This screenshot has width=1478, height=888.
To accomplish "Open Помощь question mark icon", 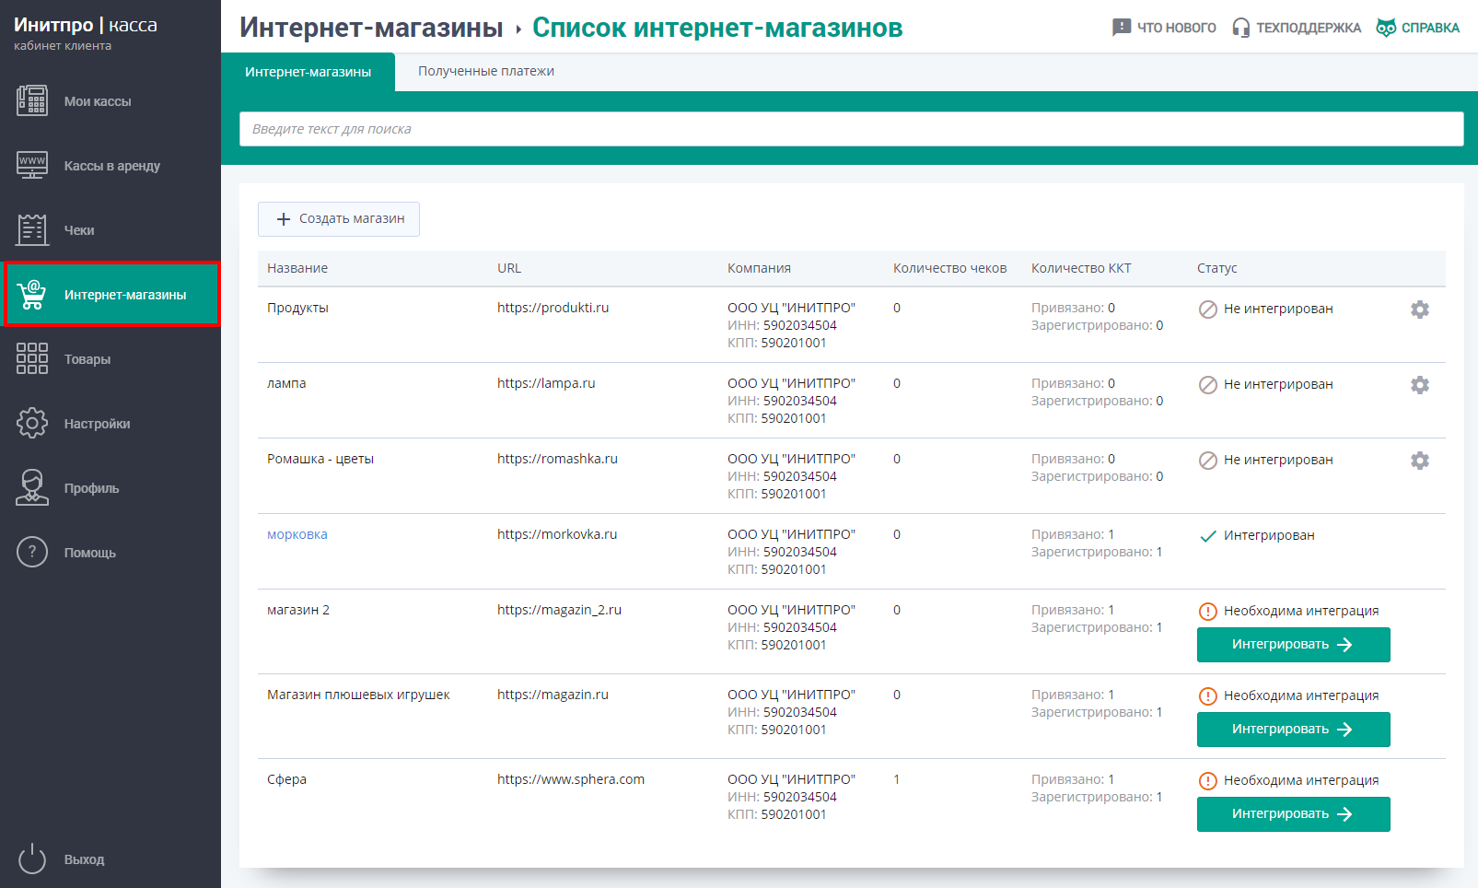I will [x=32, y=552].
